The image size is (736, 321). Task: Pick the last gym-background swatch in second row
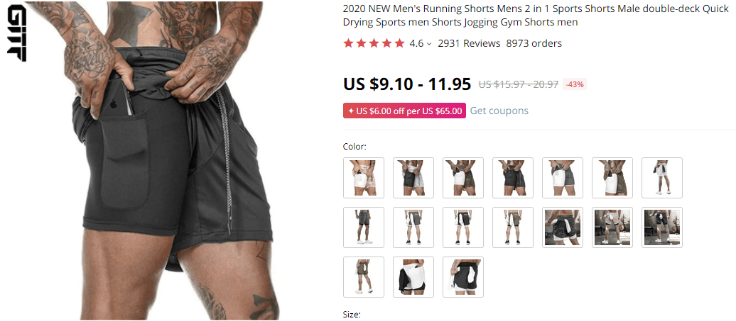tap(662, 227)
